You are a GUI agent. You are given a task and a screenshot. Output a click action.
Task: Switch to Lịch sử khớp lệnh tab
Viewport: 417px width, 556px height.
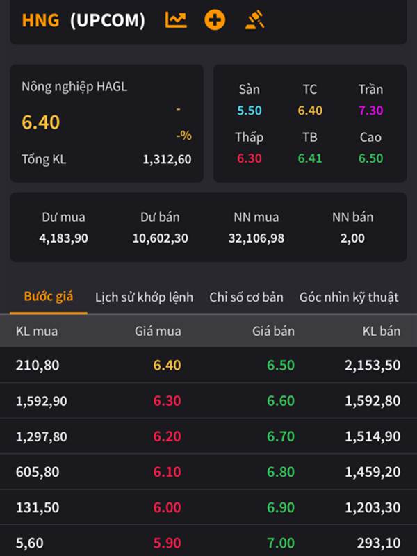click(x=144, y=297)
